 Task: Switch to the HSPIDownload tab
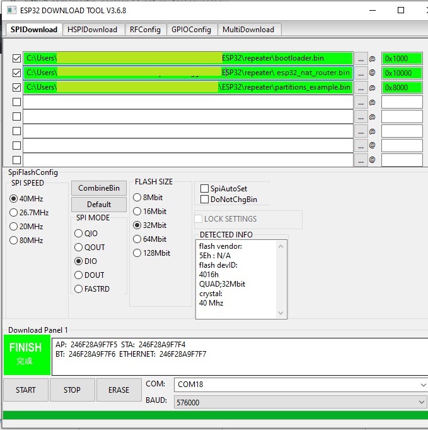pos(93,30)
